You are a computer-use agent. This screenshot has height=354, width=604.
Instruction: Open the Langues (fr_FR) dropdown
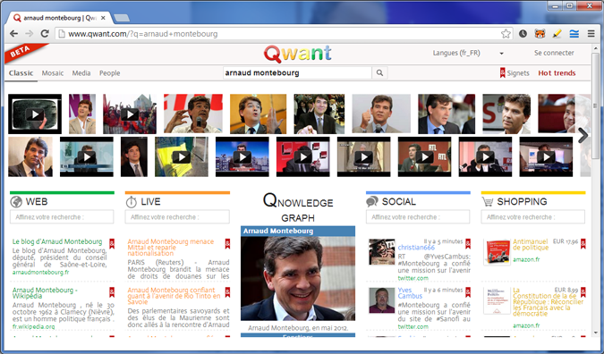click(468, 53)
